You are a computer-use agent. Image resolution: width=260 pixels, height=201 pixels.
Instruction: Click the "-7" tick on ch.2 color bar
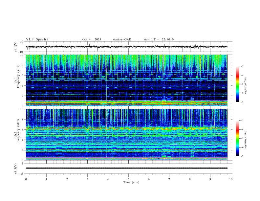(242, 156)
